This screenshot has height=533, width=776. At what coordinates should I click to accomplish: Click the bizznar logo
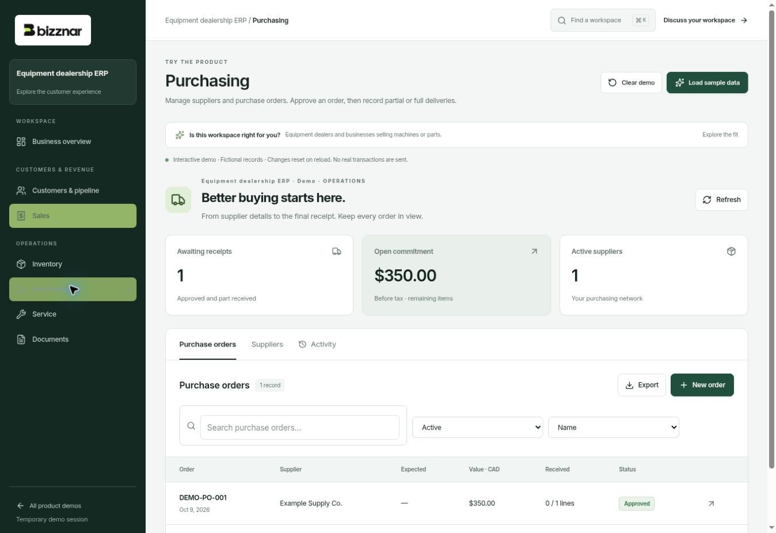coord(53,31)
